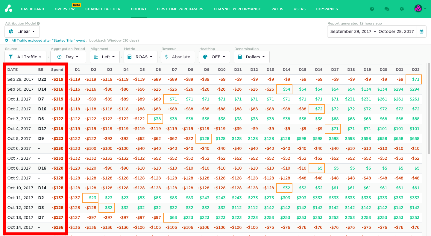This screenshot has width=431, height=236.
Task: Click the calendar icon beside the date range
Action: point(421,31)
